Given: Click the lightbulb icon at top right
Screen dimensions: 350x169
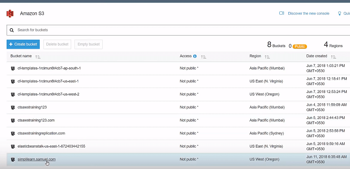Looking at the screenshot, I should tap(340, 13).
